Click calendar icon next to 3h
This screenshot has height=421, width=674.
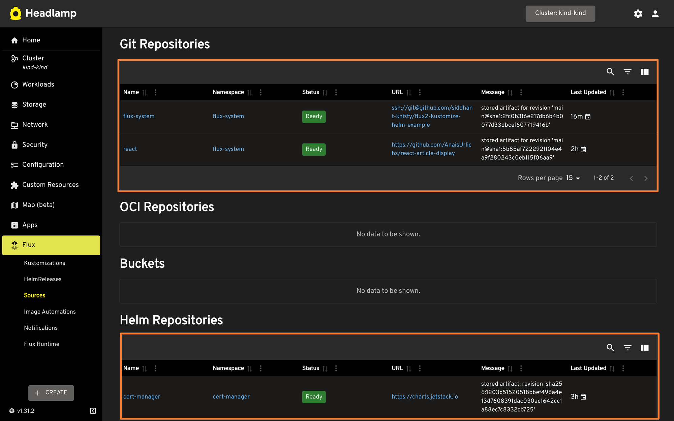click(583, 397)
